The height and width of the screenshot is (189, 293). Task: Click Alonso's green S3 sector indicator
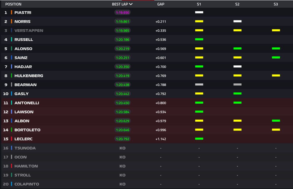pos(276,49)
